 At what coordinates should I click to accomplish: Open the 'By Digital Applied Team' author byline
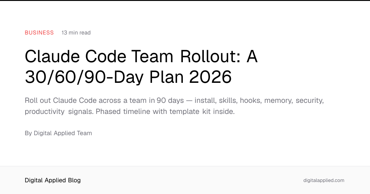pos(58,133)
